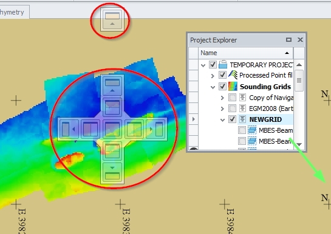331x234 pixels.
Task: Click the Project Explorer scrollbar down arrow
Action: tap(299, 144)
